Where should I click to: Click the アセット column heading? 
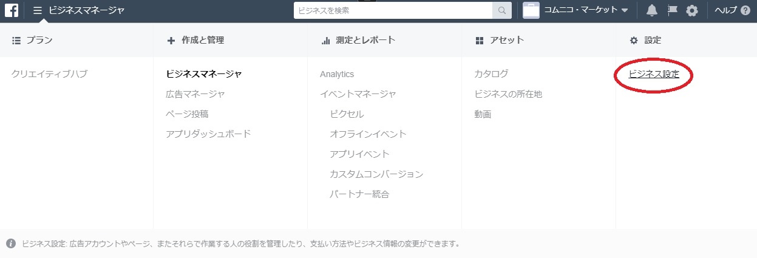[x=499, y=40]
